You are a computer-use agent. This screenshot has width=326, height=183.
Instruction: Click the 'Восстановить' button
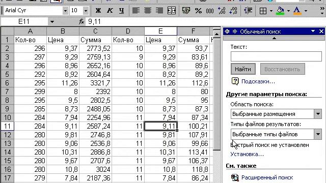[283, 69]
